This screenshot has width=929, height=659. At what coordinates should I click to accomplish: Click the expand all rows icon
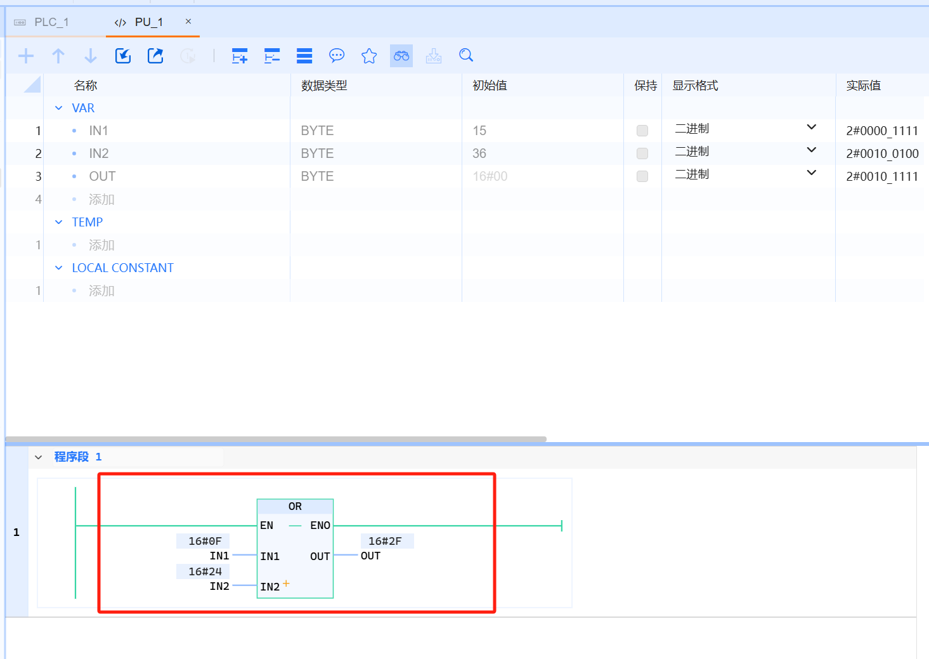(240, 56)
